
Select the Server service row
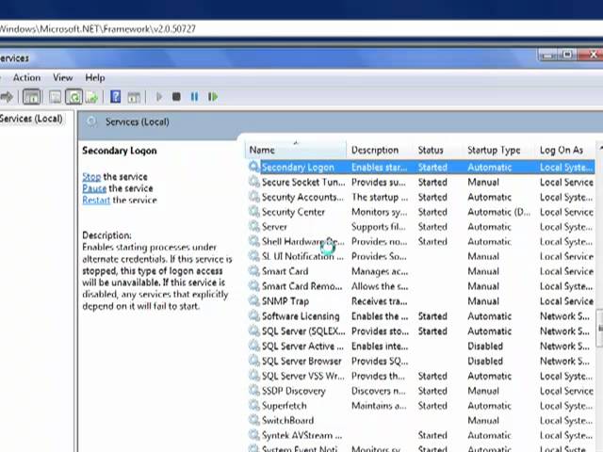[421, 226]
